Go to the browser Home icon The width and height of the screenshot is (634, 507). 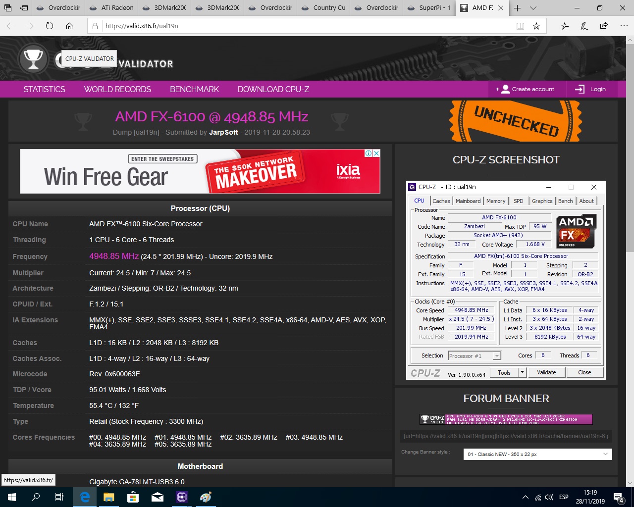coord(69,26)
